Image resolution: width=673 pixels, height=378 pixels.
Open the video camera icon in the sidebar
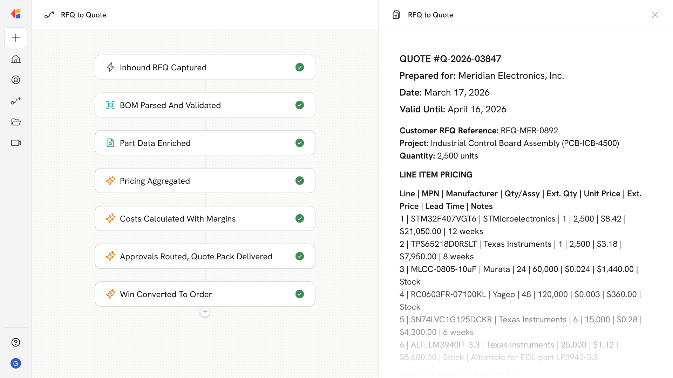[16, 143]
